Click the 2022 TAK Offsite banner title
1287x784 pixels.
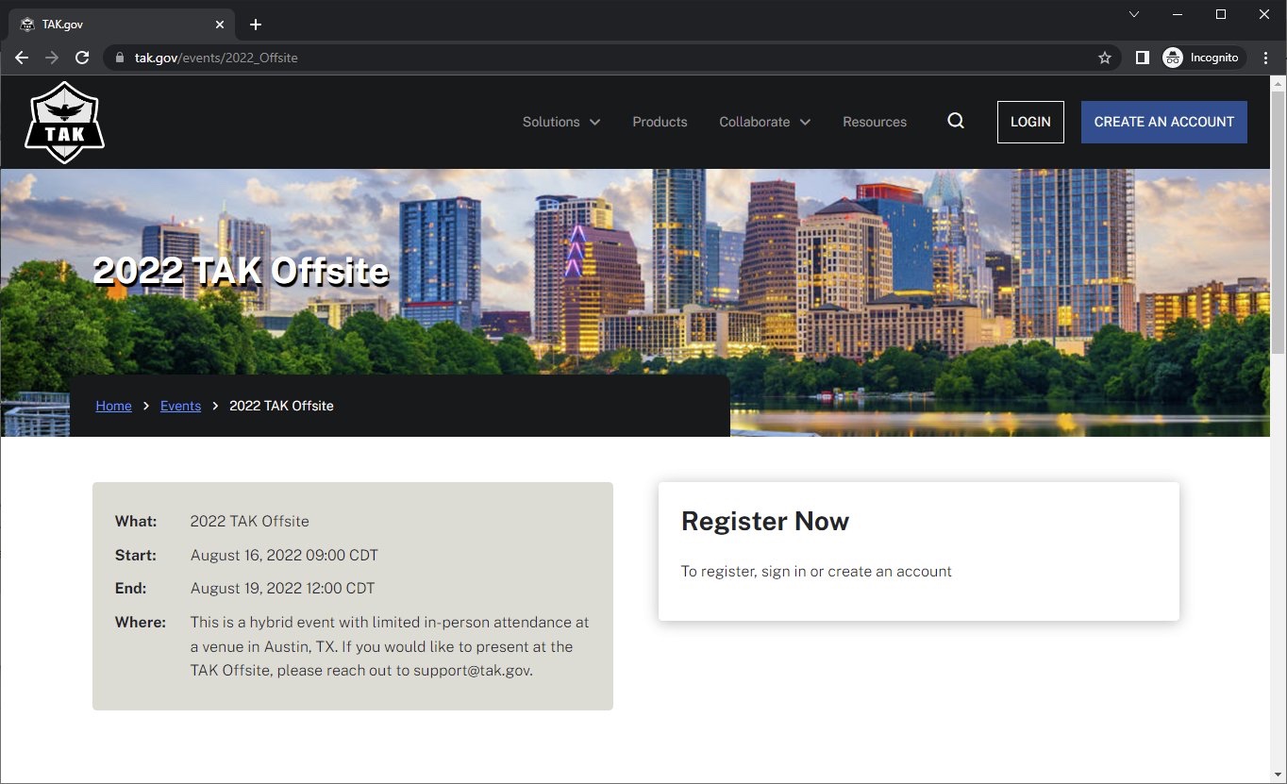242,271
